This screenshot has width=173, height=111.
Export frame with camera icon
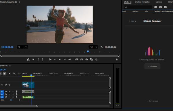(x=86, y=60)
